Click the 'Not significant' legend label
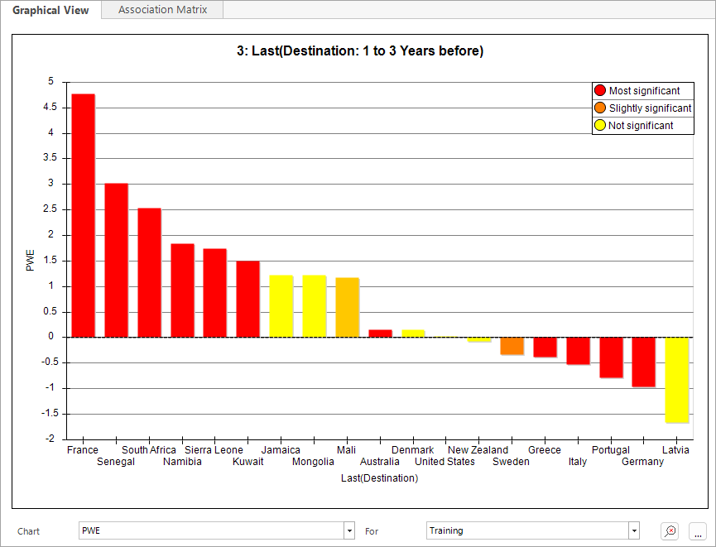 pyautogui.click(x=641, y=126)
